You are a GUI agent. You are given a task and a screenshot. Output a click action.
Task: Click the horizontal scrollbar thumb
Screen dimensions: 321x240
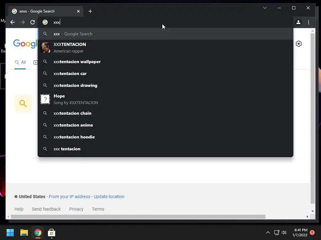point(138,217)
